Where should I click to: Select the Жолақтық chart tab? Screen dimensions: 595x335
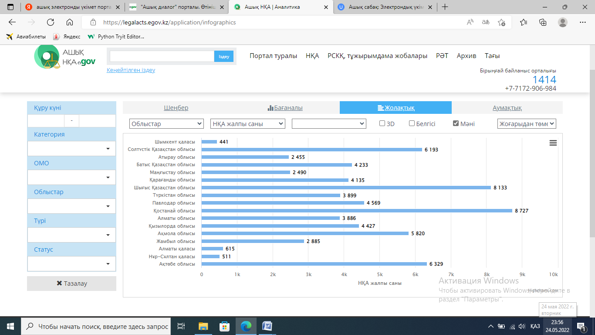coord(396,108)
